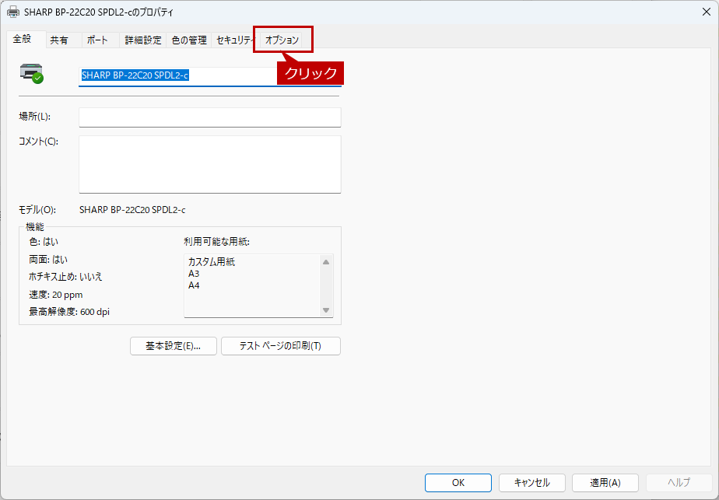Click the コメント text area
719x500 pixels.
(x=209, y=164)
